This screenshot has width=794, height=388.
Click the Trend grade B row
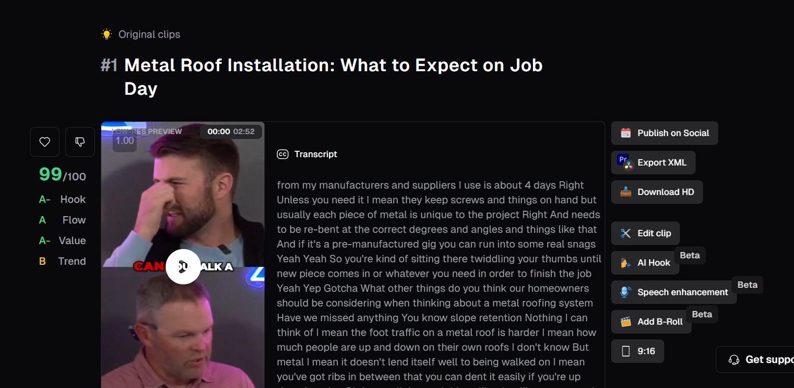[62, 261]
